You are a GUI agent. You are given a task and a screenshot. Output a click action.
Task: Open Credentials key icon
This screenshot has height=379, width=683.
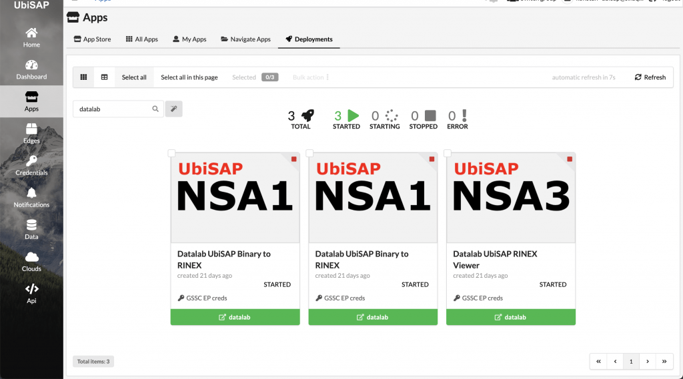click(x=31, y=161)
